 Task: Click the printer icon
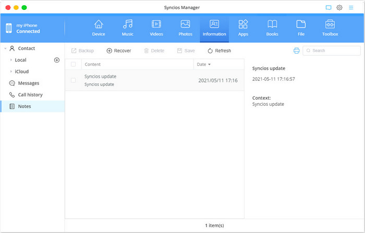click(296, 51)
